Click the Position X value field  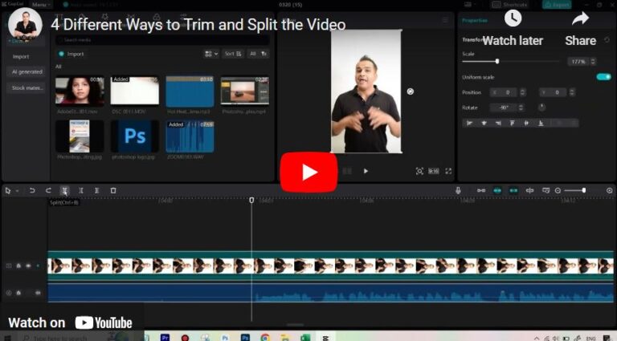point(505,92)
